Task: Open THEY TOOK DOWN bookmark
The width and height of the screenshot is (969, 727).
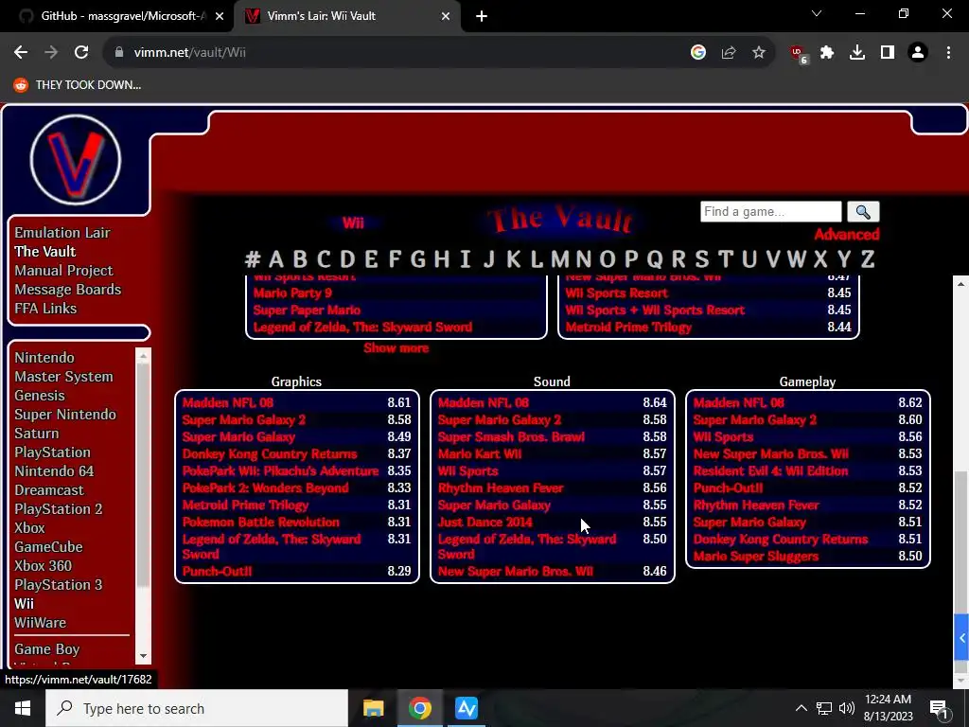Action: [x=78, y=85]
